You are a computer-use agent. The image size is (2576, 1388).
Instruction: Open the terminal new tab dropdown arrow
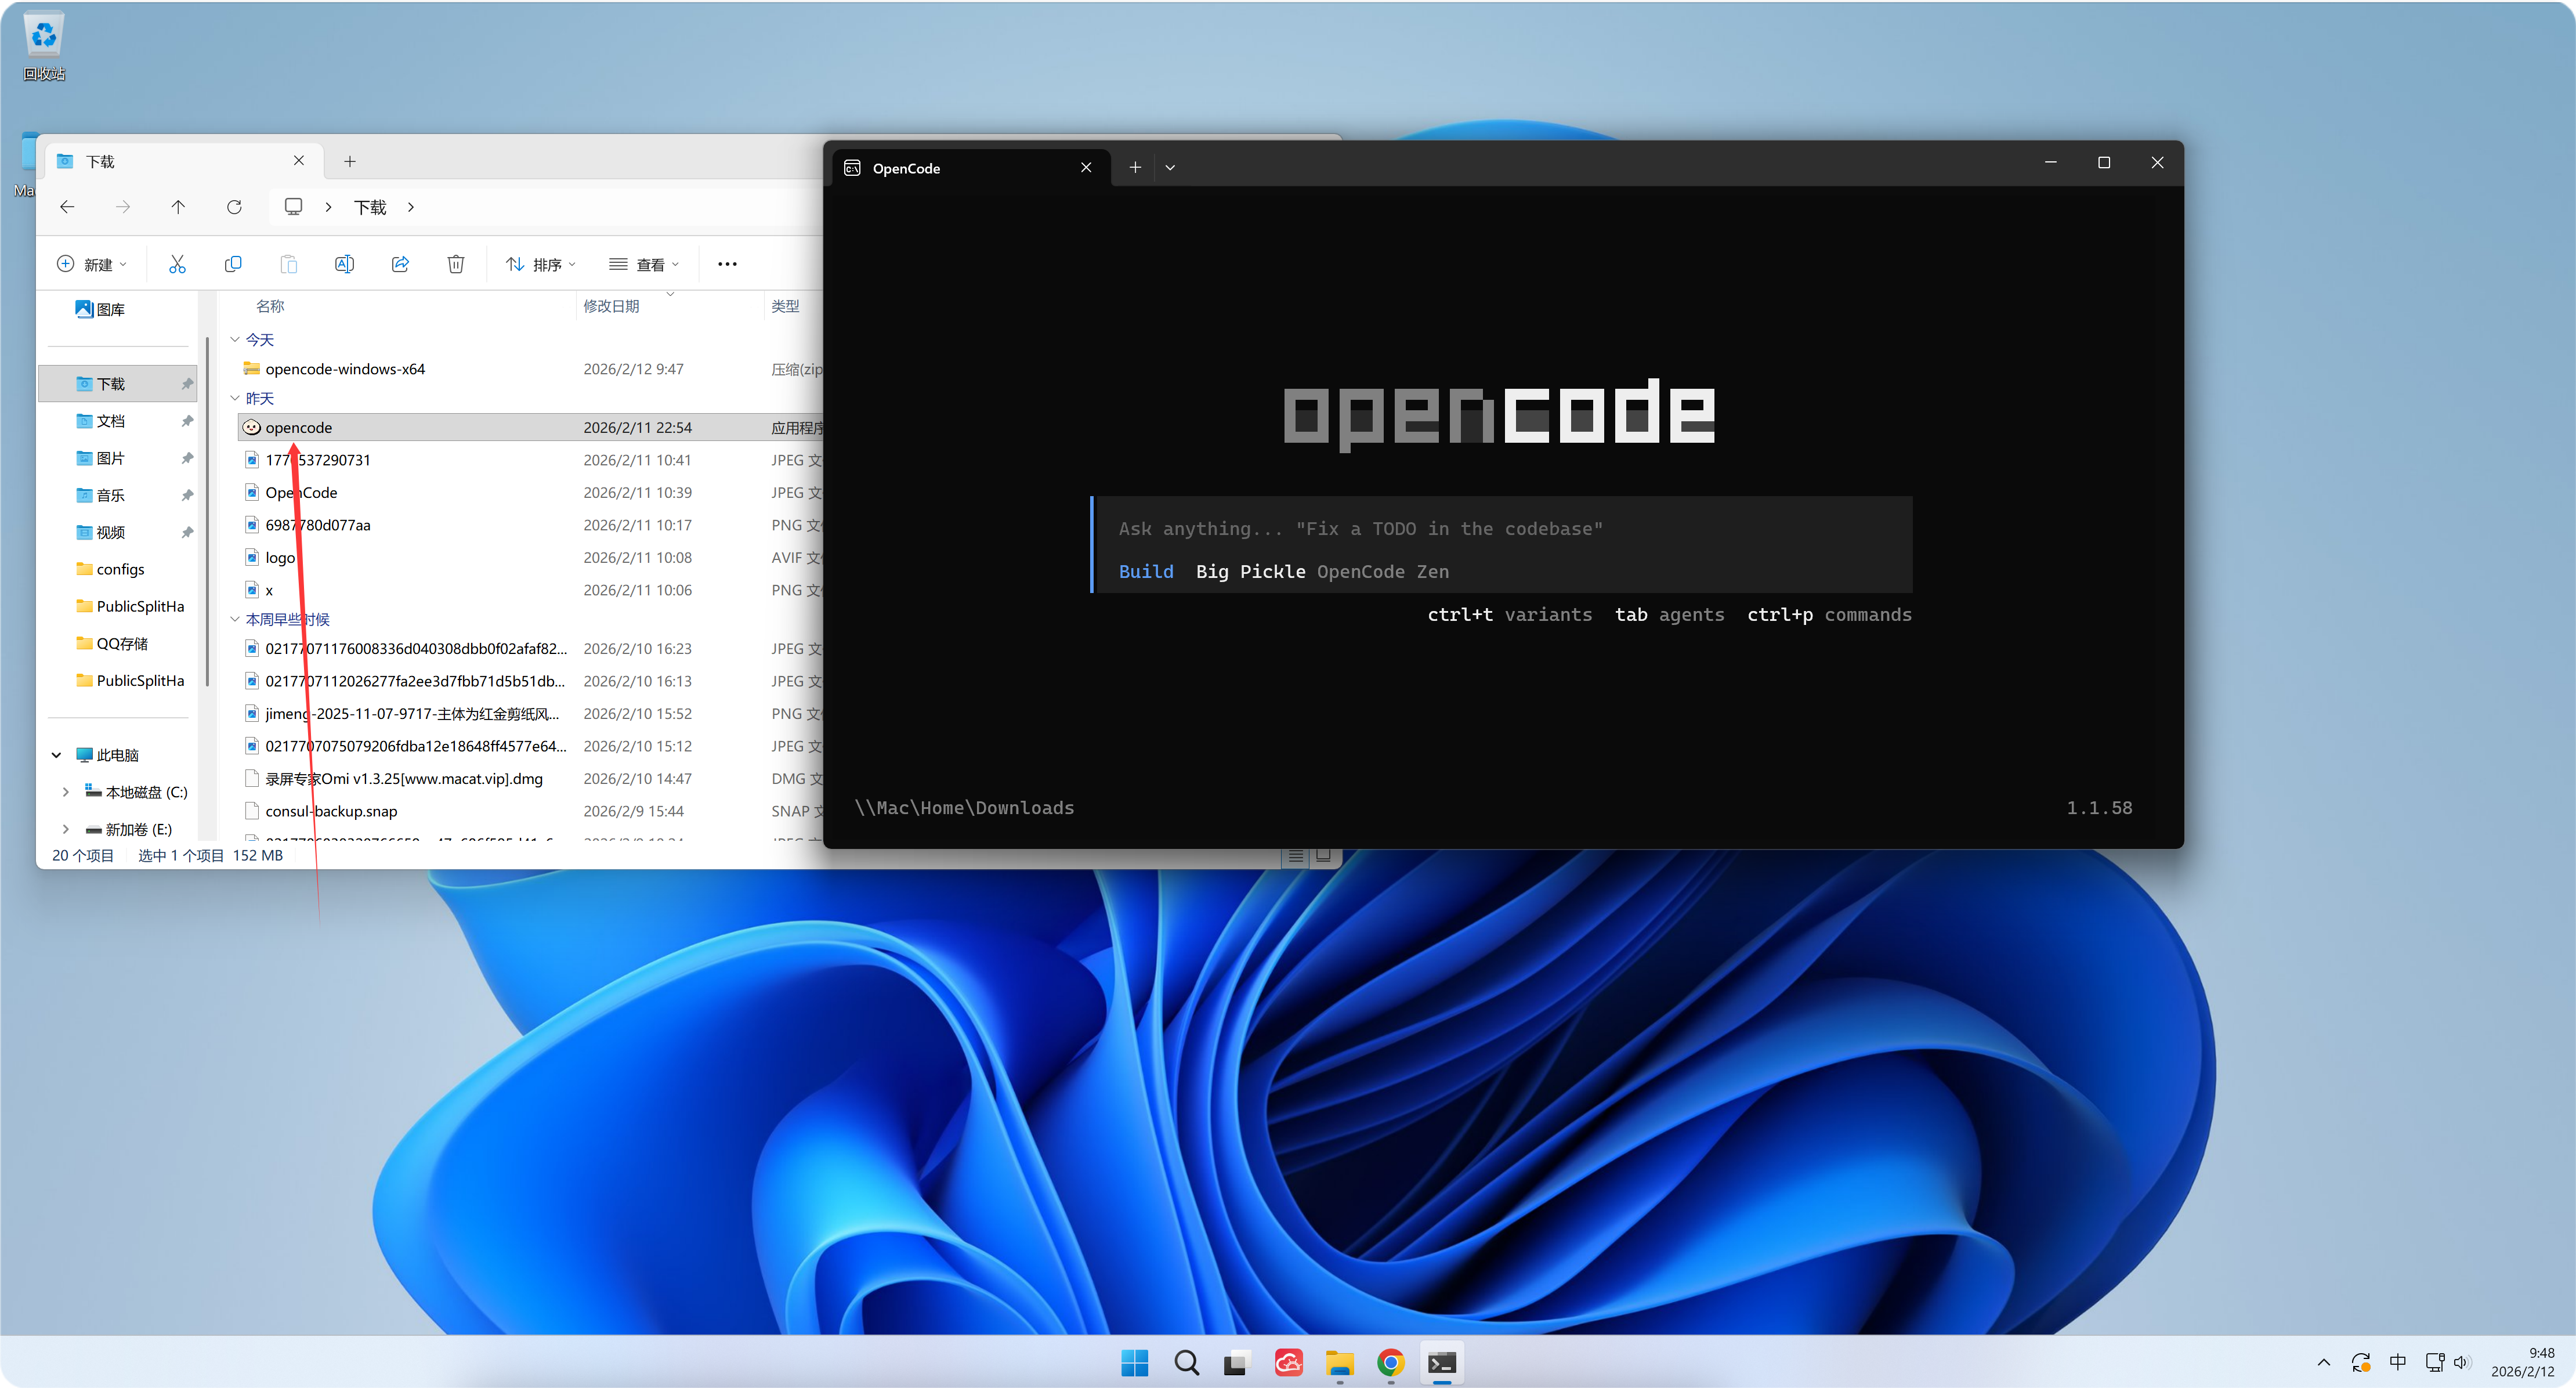1170,168
